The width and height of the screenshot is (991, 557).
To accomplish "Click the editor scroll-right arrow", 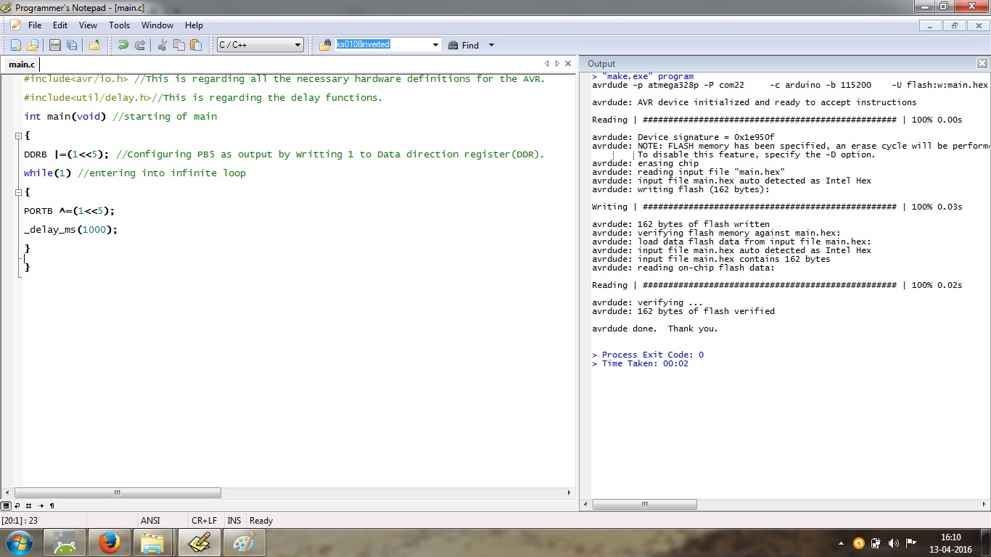I will click(569, 492).
